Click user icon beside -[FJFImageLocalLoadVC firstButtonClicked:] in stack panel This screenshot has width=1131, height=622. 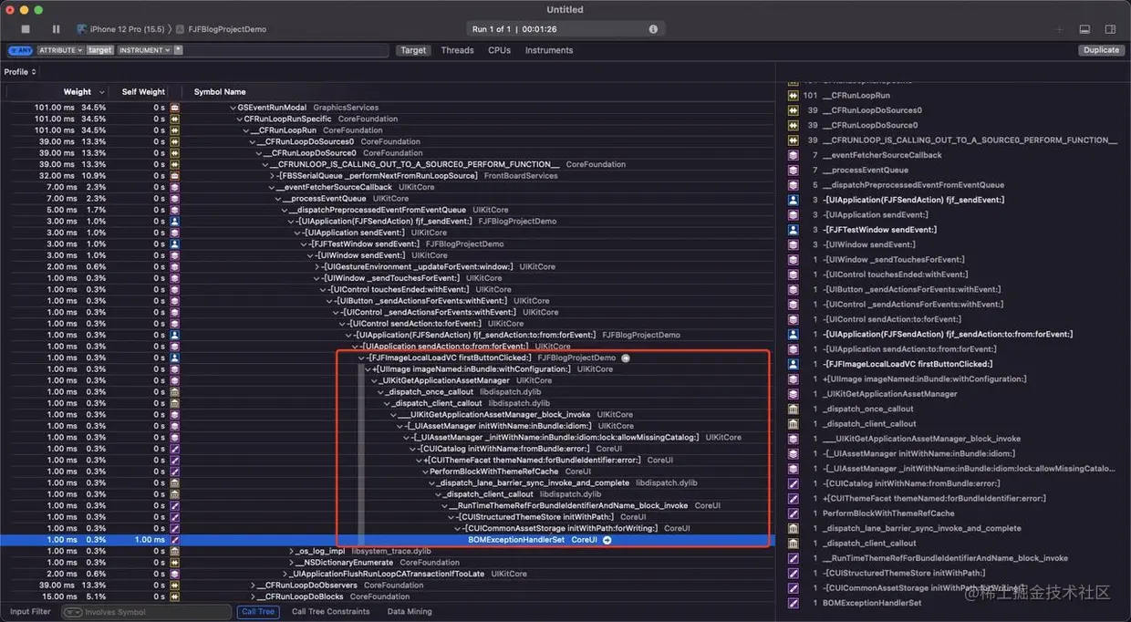click(x=793, y=364)
